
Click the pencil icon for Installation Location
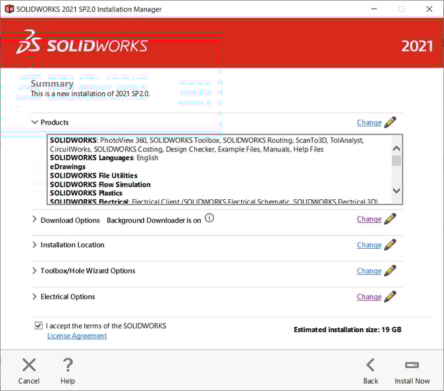(390, 245)
